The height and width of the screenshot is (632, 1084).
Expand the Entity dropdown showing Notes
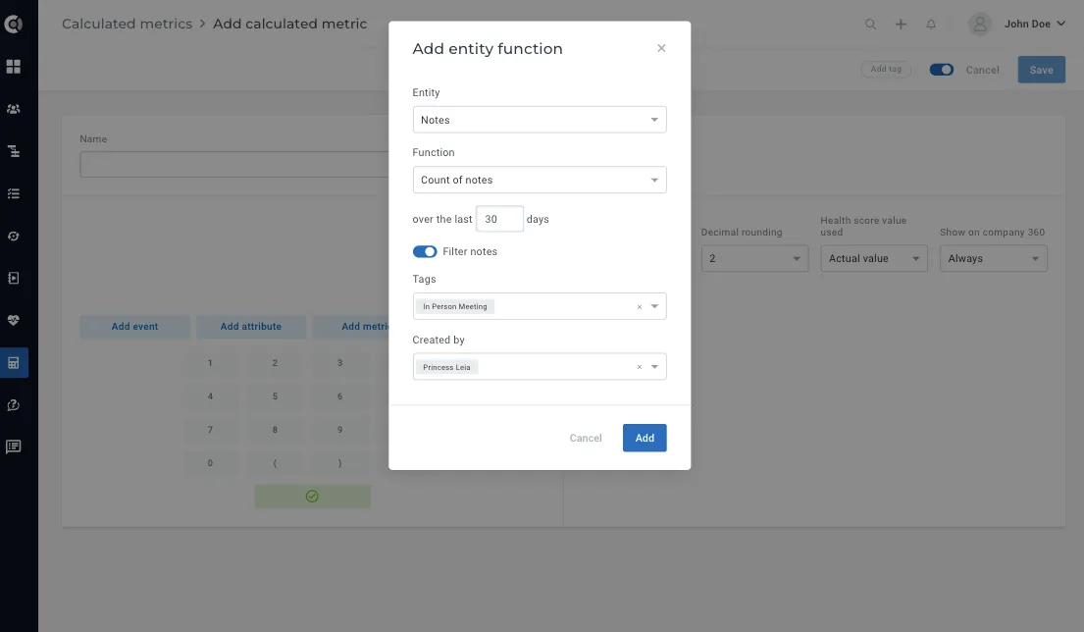[x=540, y=120]
